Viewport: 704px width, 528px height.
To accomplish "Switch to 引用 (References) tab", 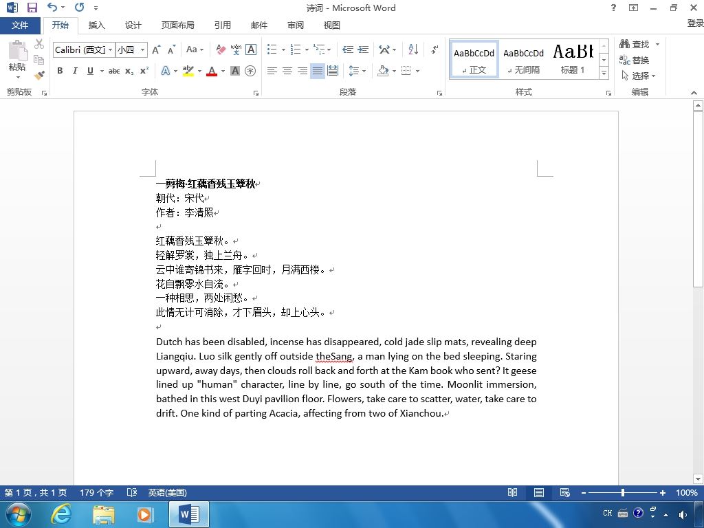I will coord(222,25).
